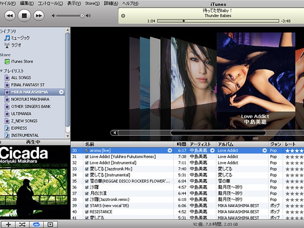Click arrow icon beside Love Addict album in selected row

pyautogui.click(x=265, y=151)
